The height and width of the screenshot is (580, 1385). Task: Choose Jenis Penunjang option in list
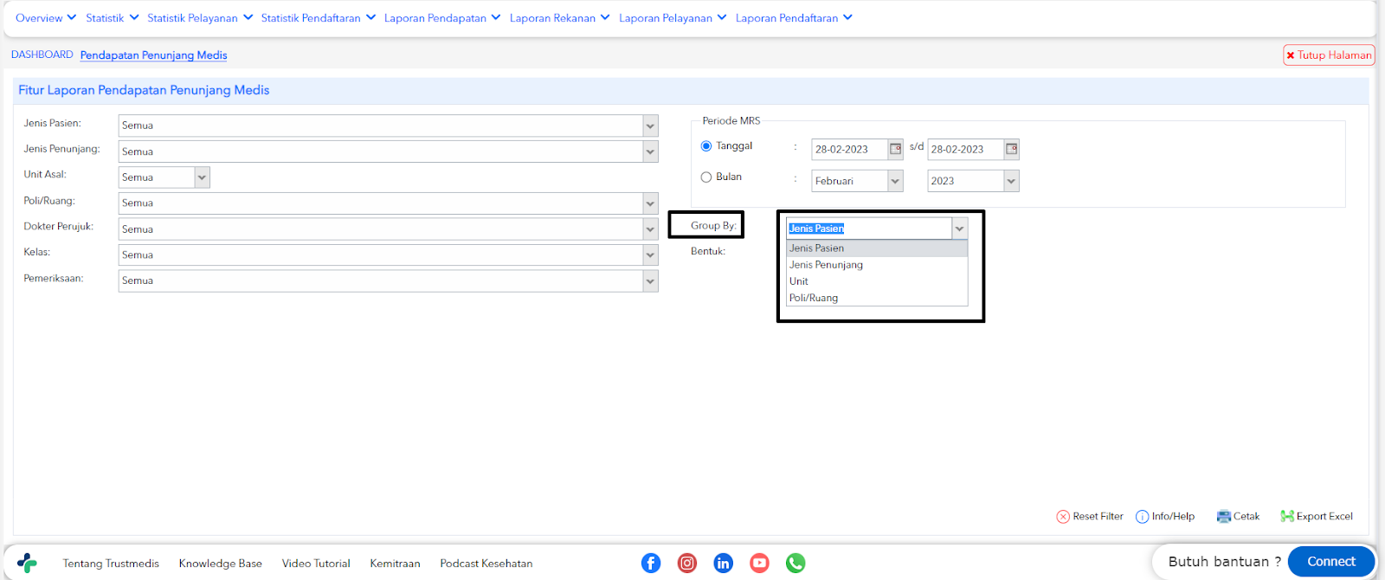coord(876,265)
